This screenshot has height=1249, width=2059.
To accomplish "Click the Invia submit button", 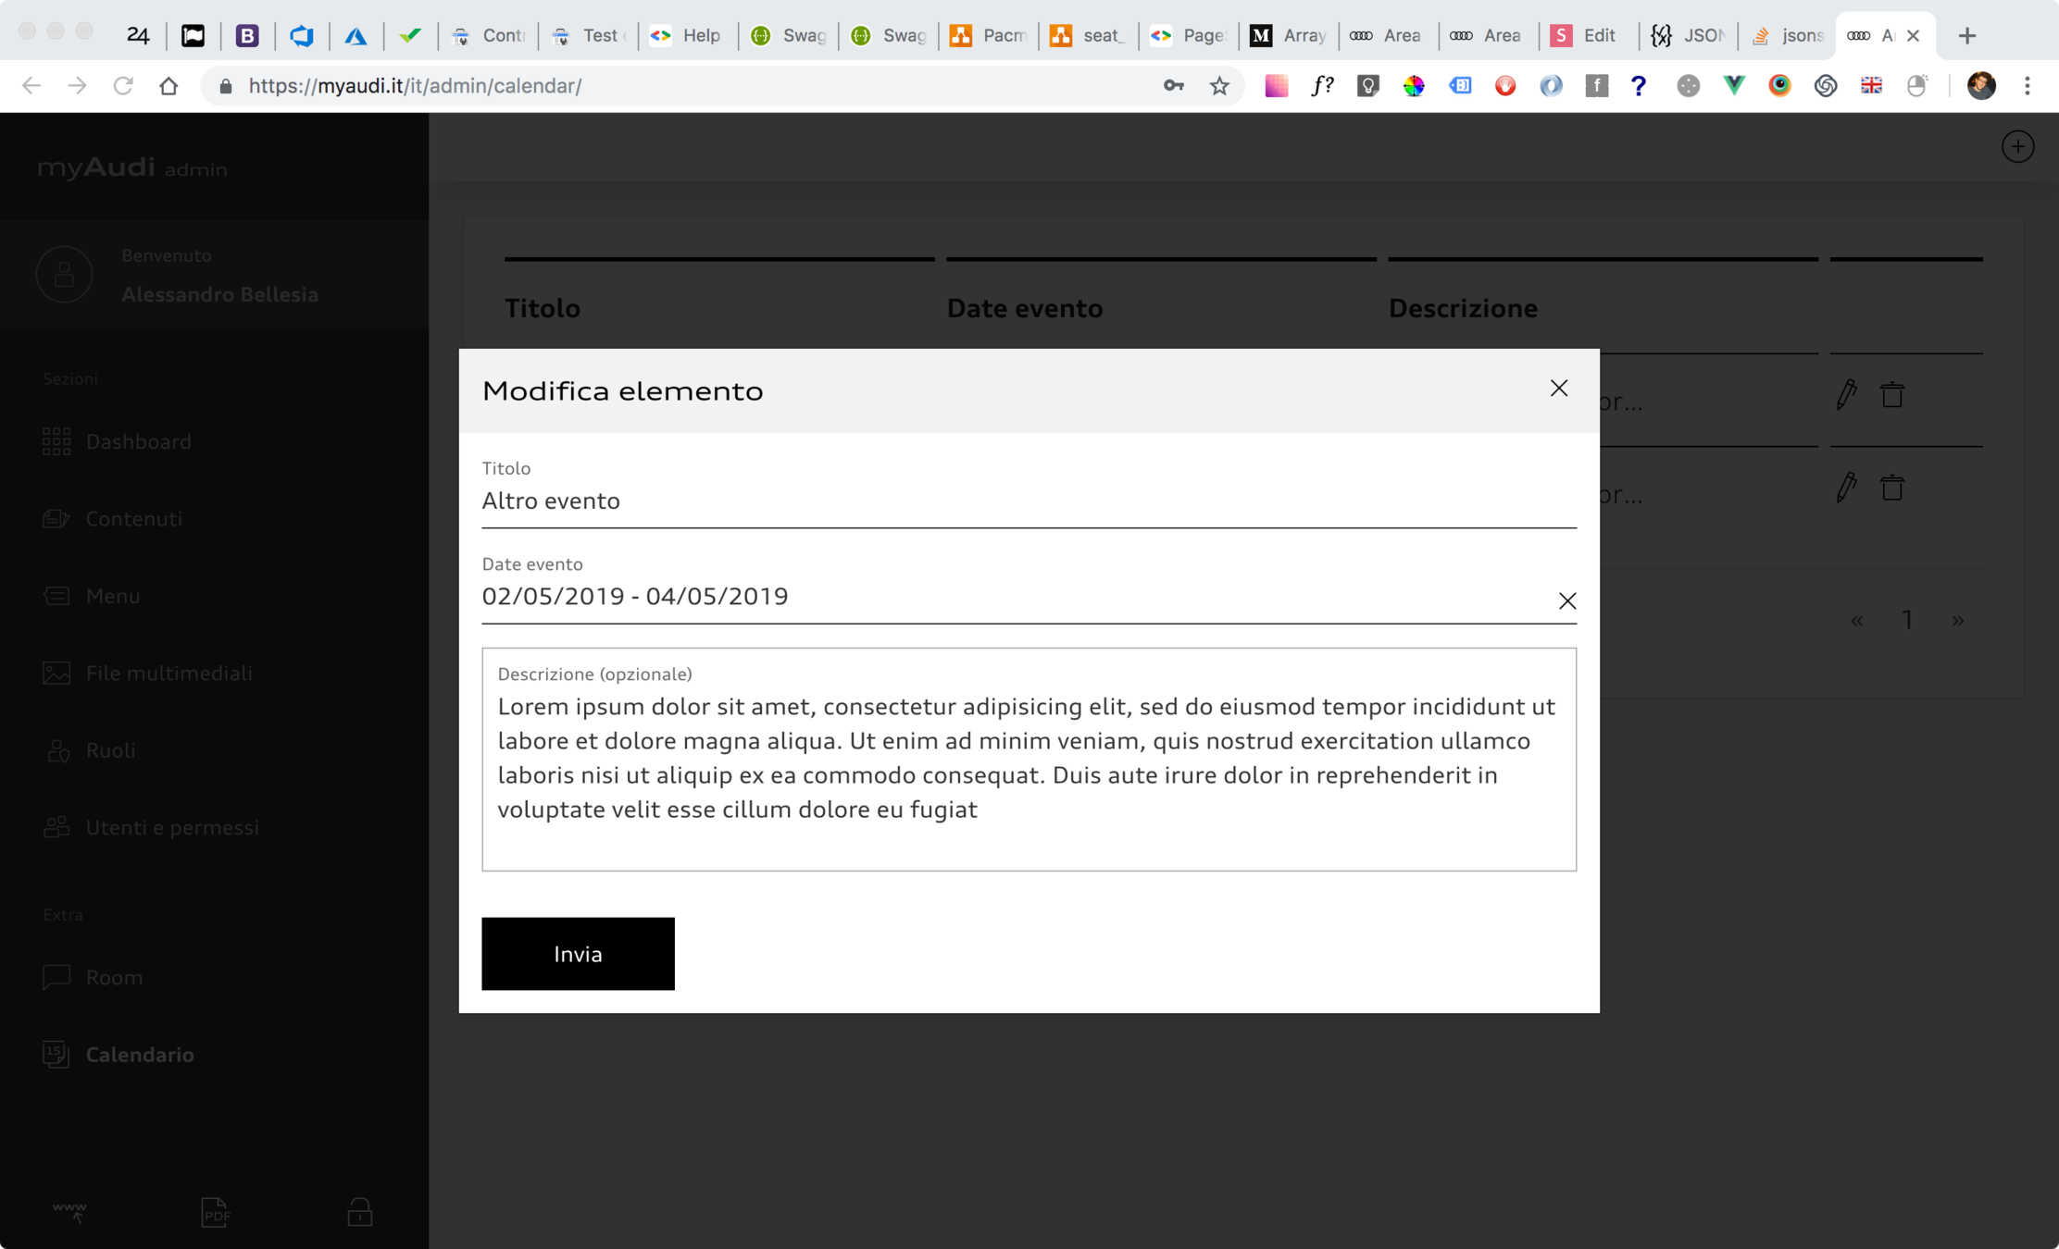I will pos(578,954).
